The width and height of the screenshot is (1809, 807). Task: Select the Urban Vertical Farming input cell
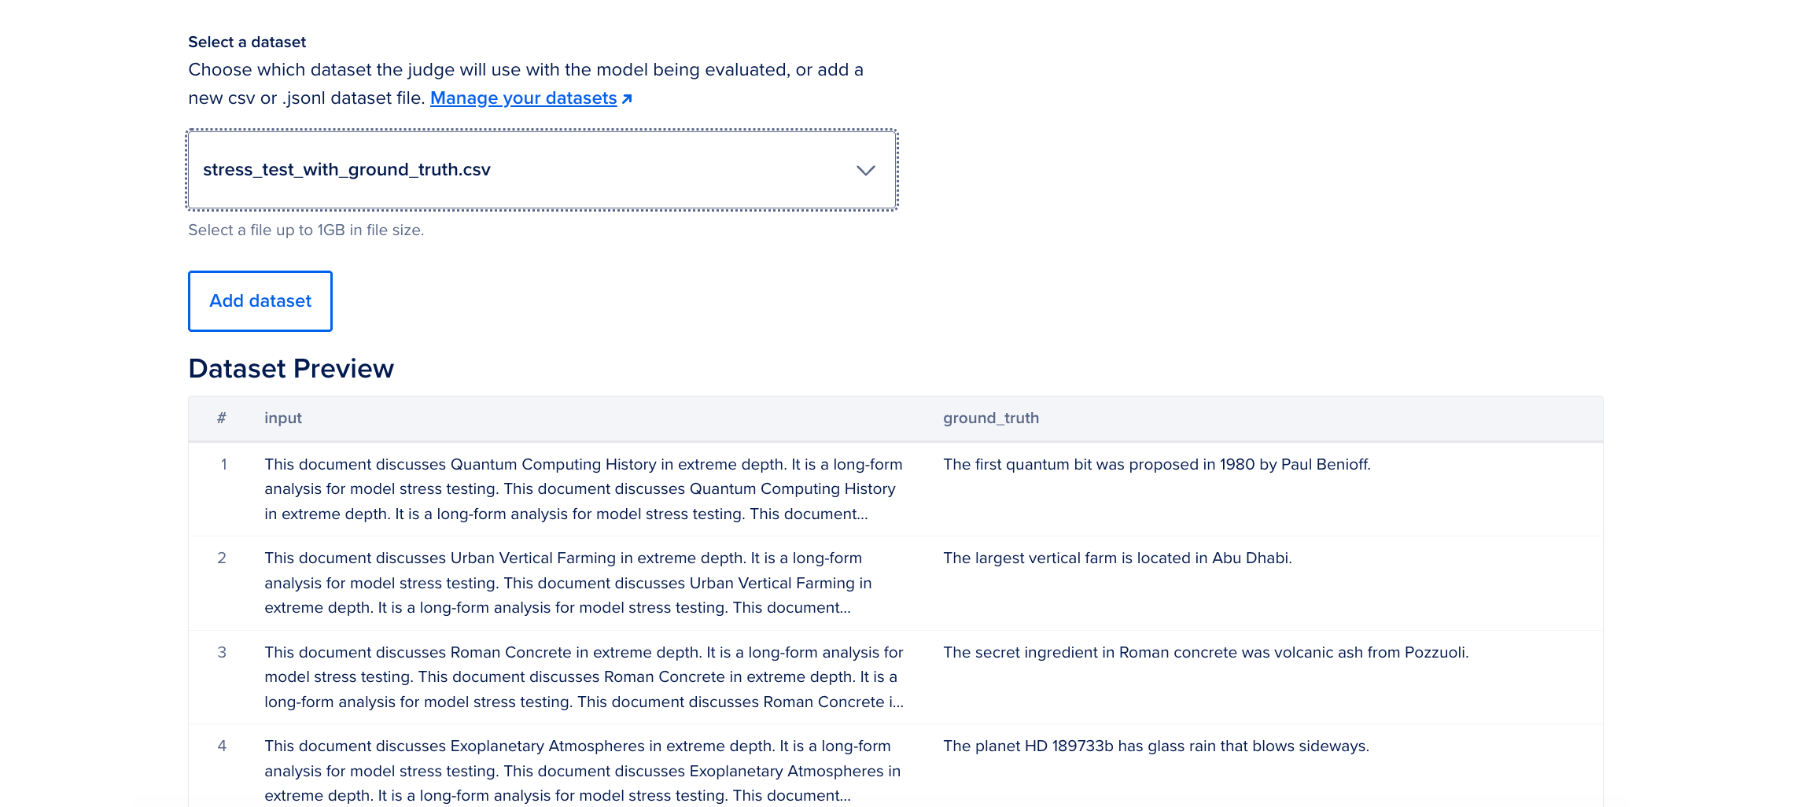coord(568,583)
